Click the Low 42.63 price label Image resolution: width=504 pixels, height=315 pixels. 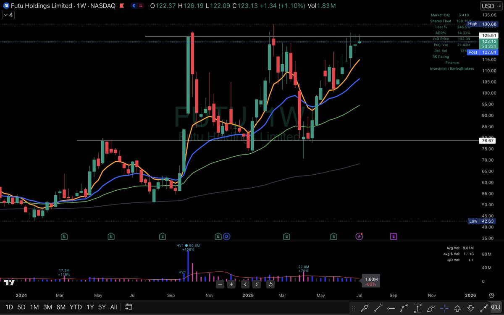click(x=482, y=221)
